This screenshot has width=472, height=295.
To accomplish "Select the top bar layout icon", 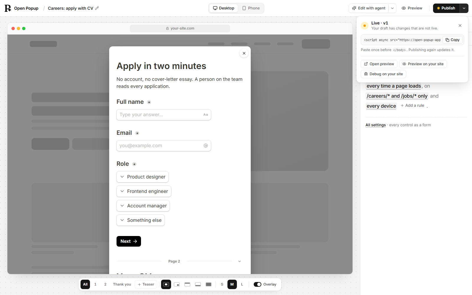I will (x=187, y=284).
